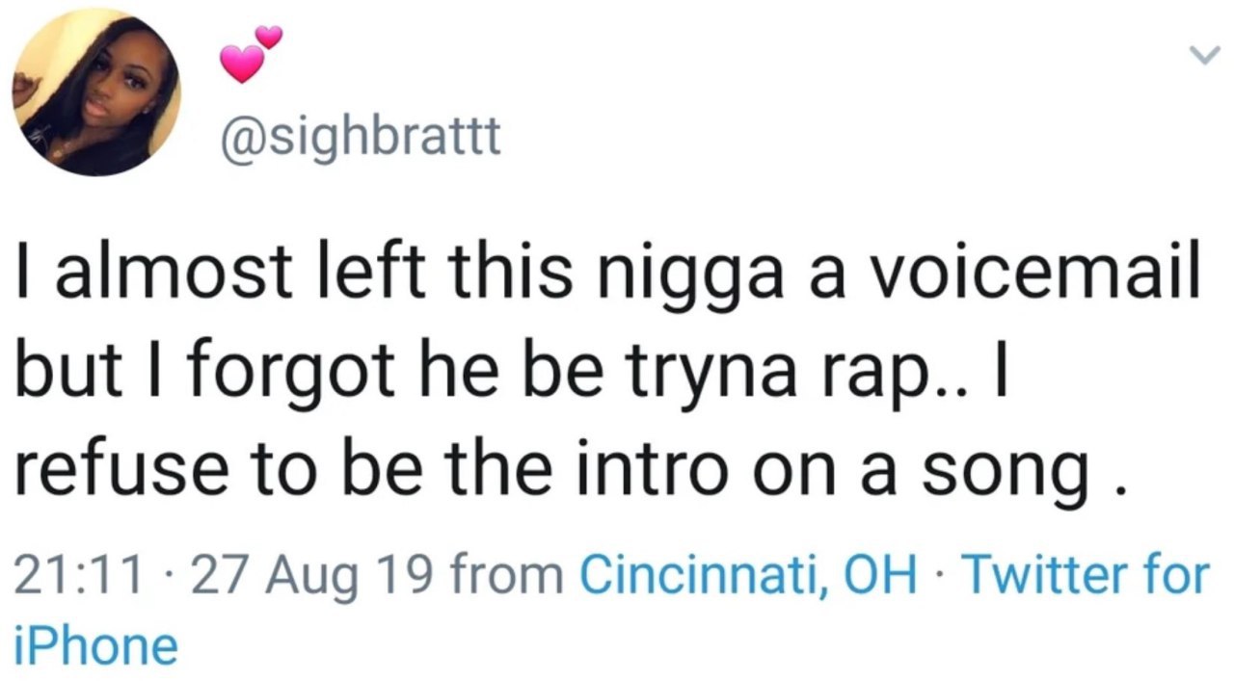Open the @sighbrattt profile handle
This screenshot has height=681, width=1234.
[361, 138]
